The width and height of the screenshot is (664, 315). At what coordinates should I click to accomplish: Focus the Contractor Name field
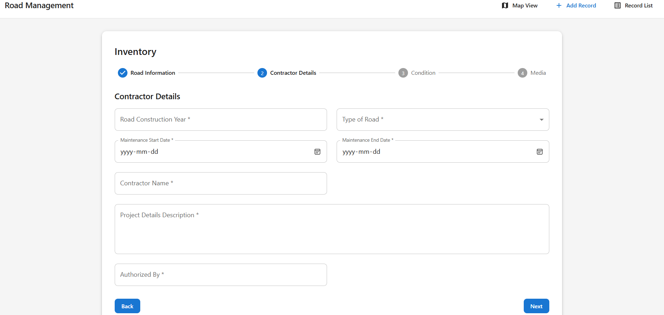tap(221, 184)
